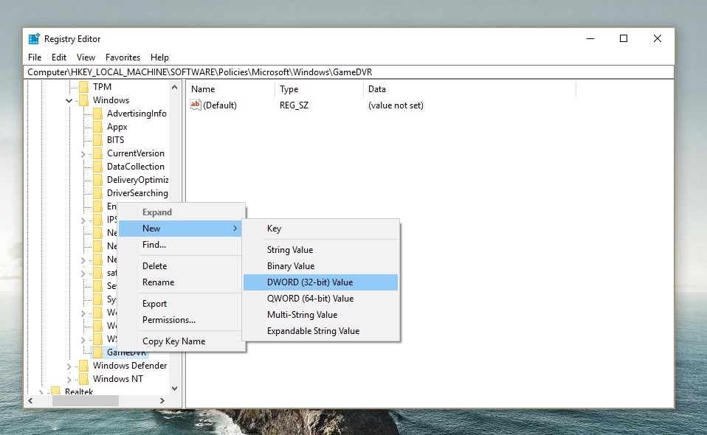The height and width of the screenshot is (435, 707).
Task: Click the Type column header
Action: point(319,89)
